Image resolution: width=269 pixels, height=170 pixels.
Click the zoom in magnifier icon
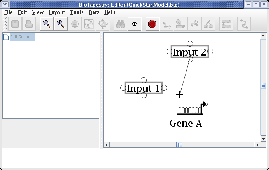[60, 24]
